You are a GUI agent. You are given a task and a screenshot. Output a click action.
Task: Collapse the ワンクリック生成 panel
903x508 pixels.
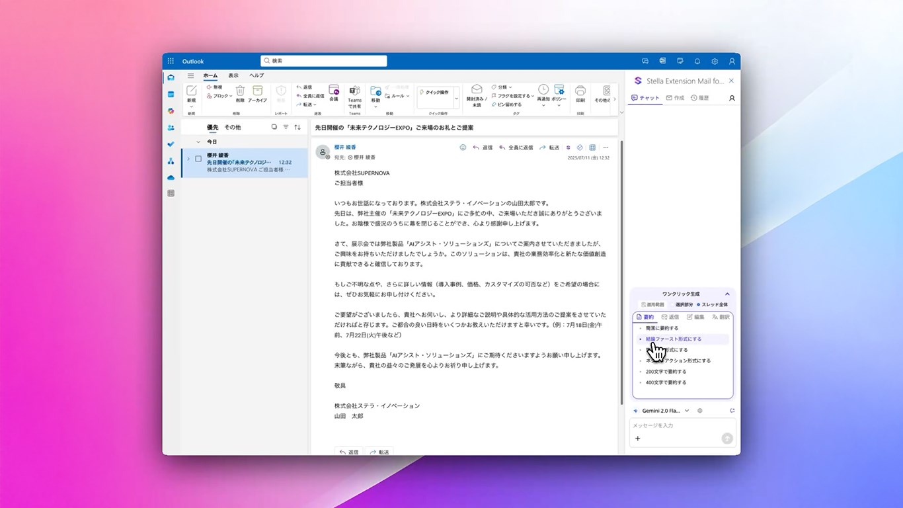(727, 294)
